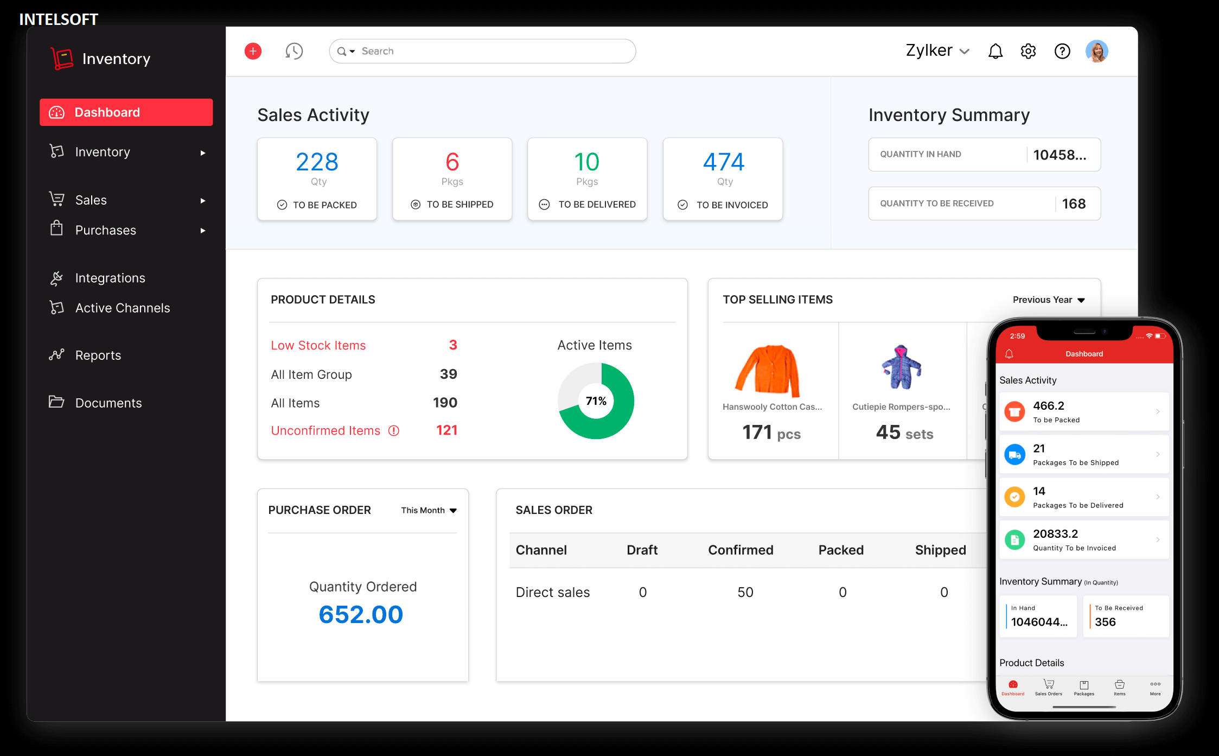The image size is (1219, 756).
Task: Click the Purchases bag icon in sidebar
Action: pyautogui.click(x=56, y=228)
